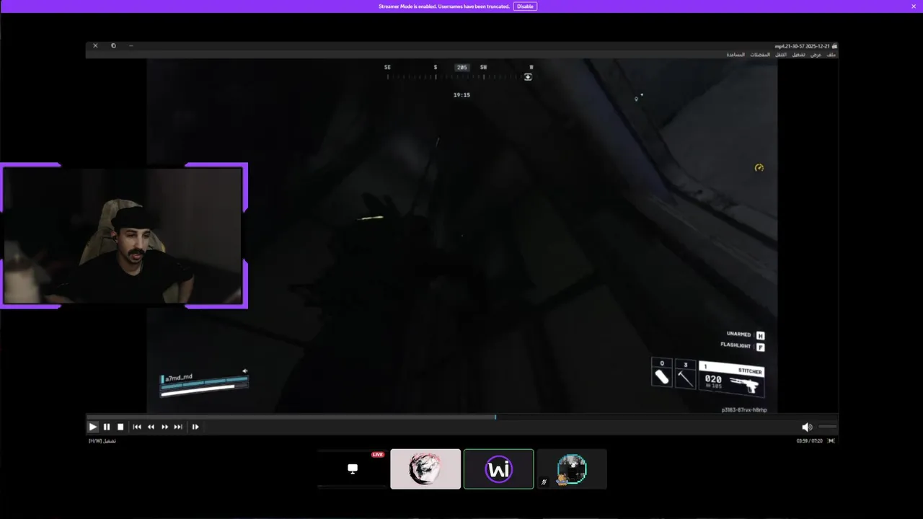This screenshot has width=923, height=519.
Task: Click the video seek bar position marker
Action: (x=495, y=417)
